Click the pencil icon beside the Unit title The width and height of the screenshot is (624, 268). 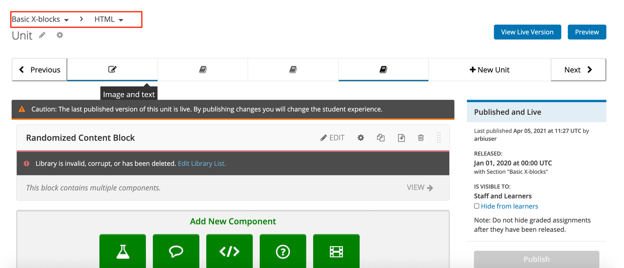[x=42, y=36]
